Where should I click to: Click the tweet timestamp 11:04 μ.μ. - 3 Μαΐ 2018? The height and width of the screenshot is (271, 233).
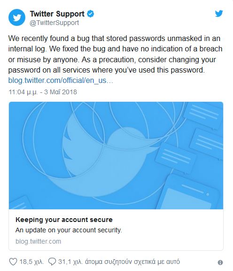(43, 92)
